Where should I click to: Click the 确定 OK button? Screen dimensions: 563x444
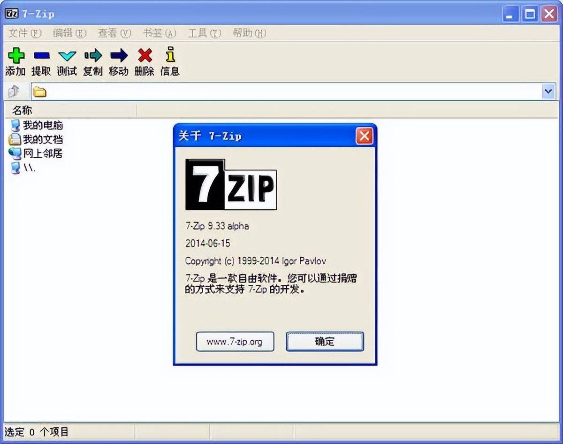click(x=325, y=342)
